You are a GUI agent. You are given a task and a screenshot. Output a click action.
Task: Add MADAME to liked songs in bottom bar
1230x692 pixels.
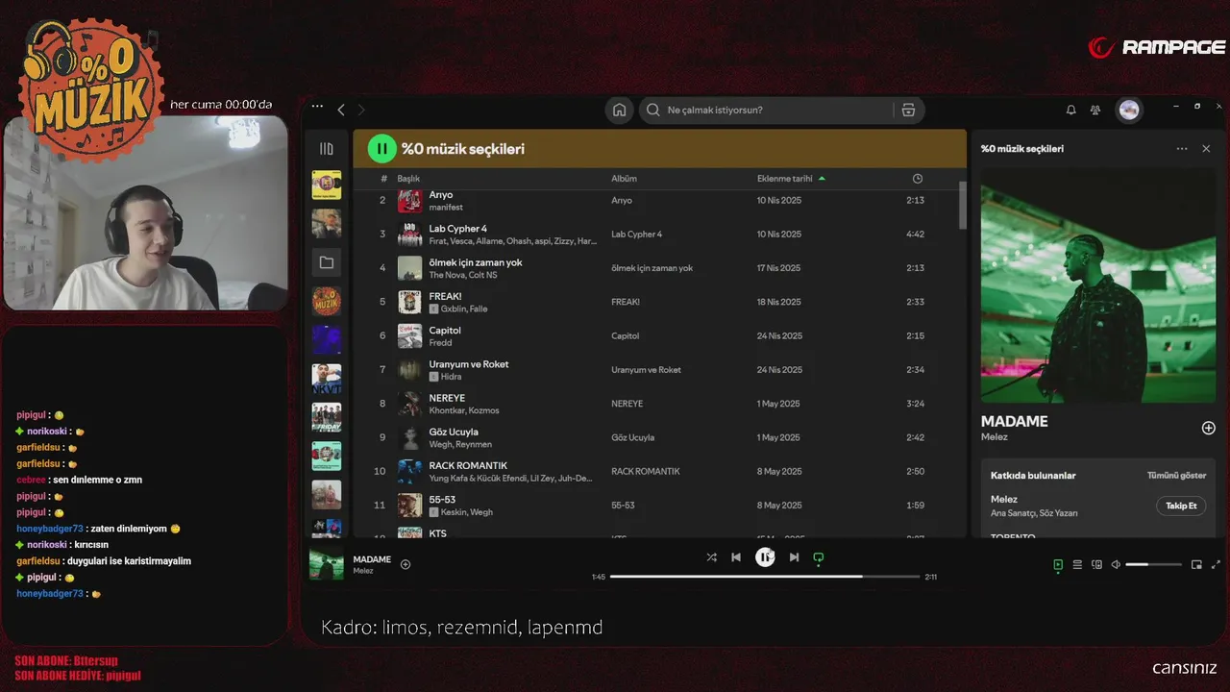[406, 564]
